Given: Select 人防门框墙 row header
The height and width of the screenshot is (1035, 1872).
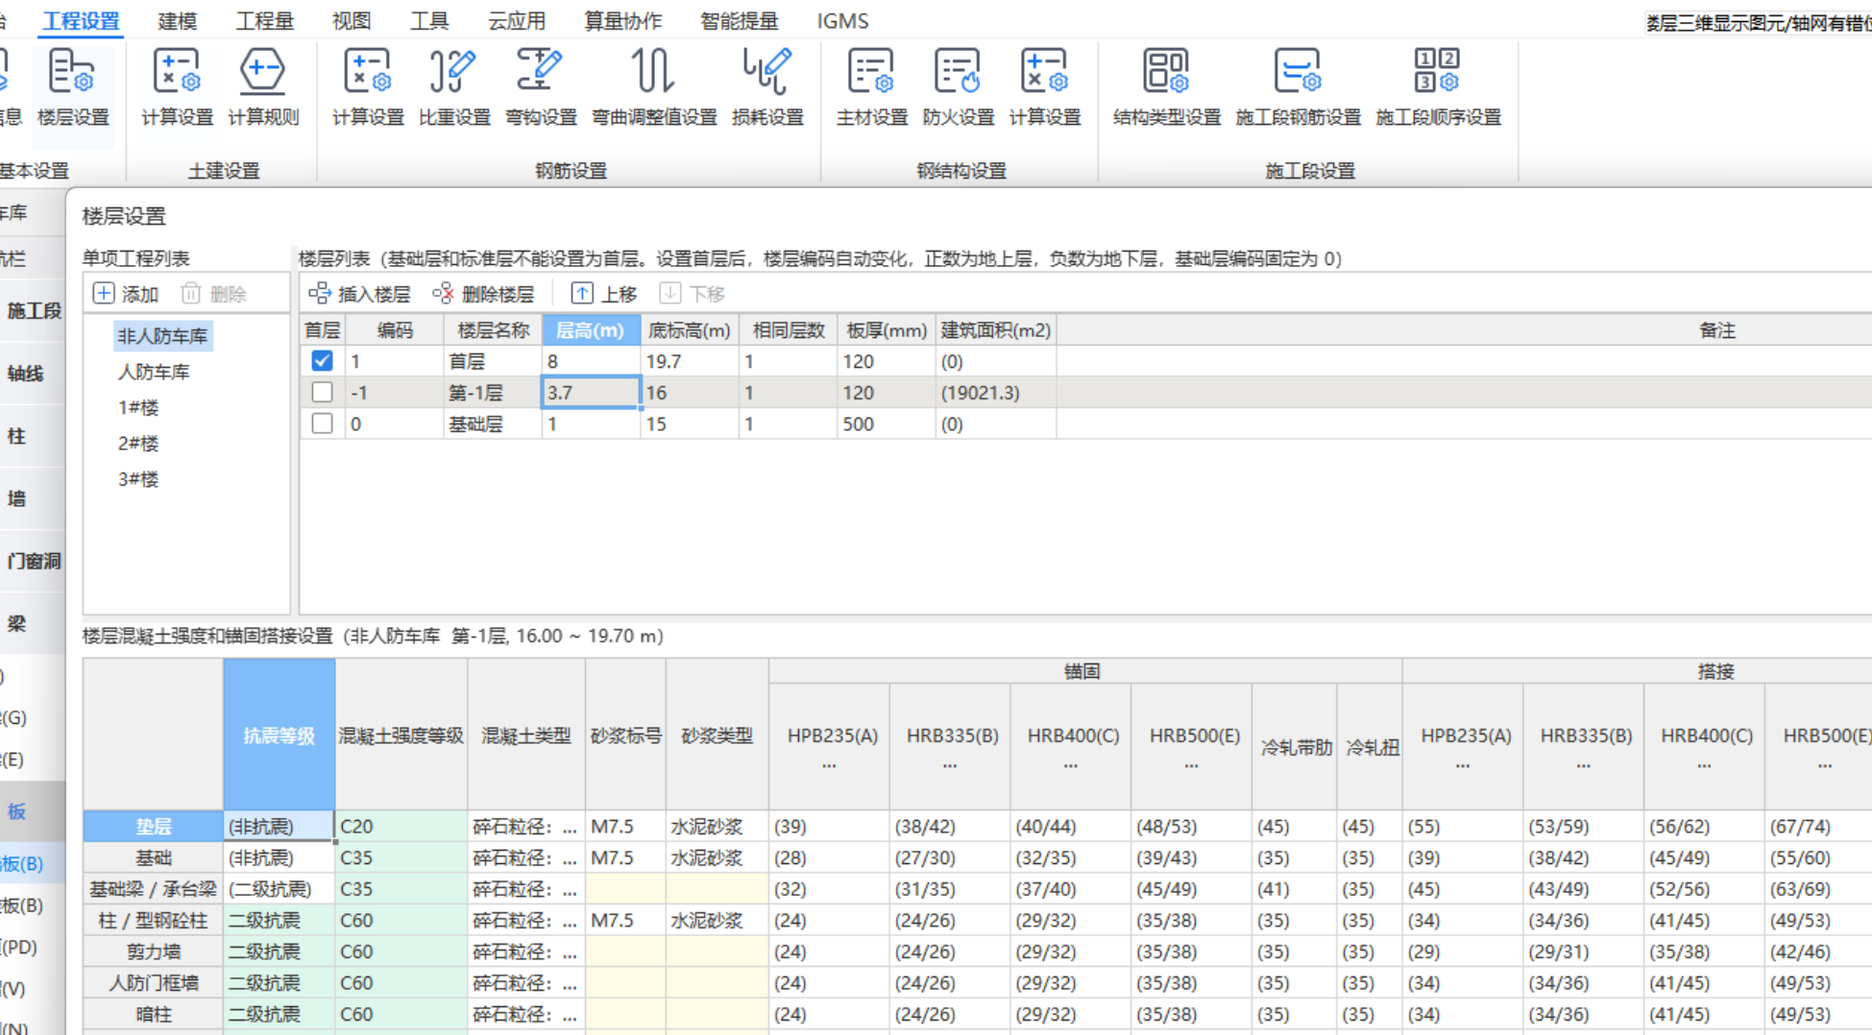Looking at the screenshot, I should point(153,983).
